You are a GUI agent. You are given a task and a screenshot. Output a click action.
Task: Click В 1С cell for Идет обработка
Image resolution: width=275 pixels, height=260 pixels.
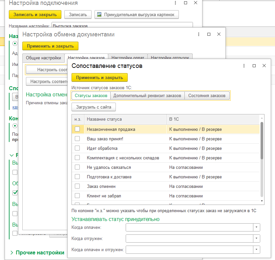[213, 148]
